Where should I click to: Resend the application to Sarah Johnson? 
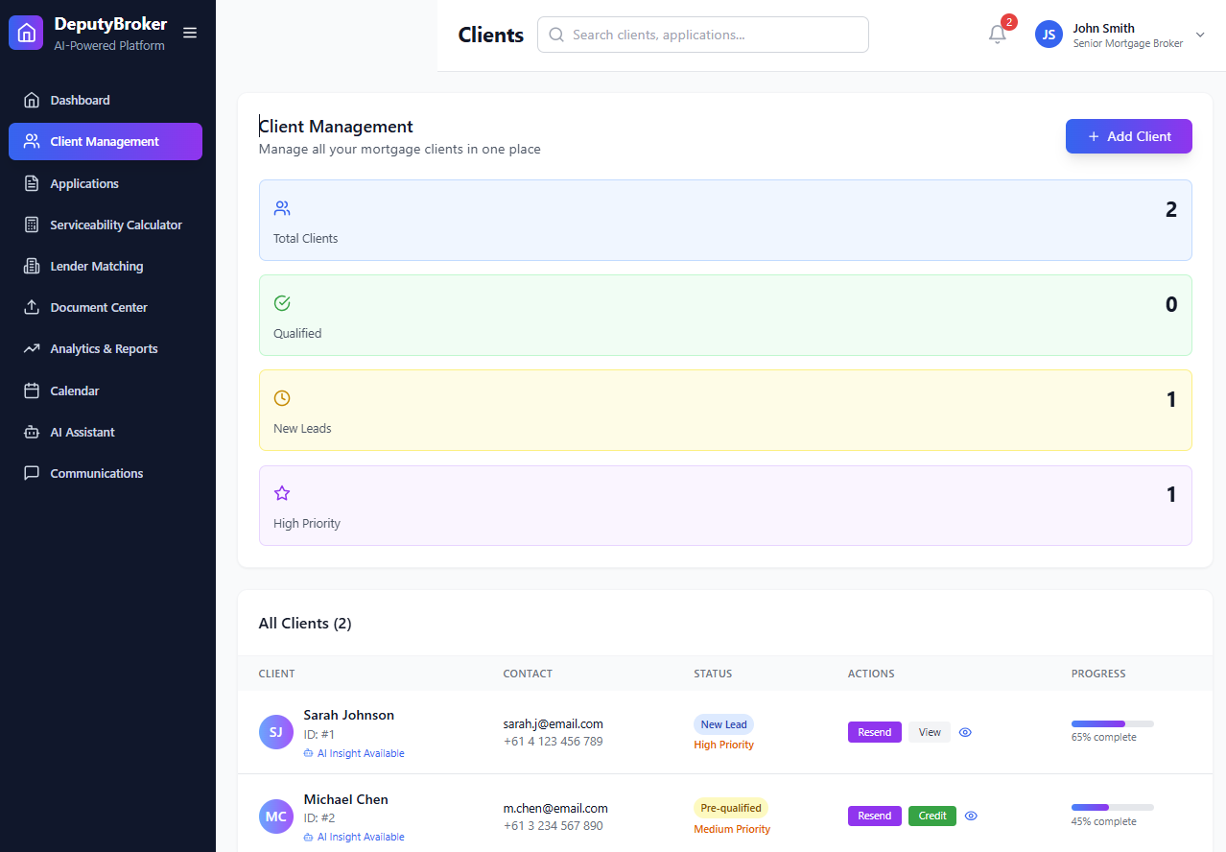[x=874, y=732]
